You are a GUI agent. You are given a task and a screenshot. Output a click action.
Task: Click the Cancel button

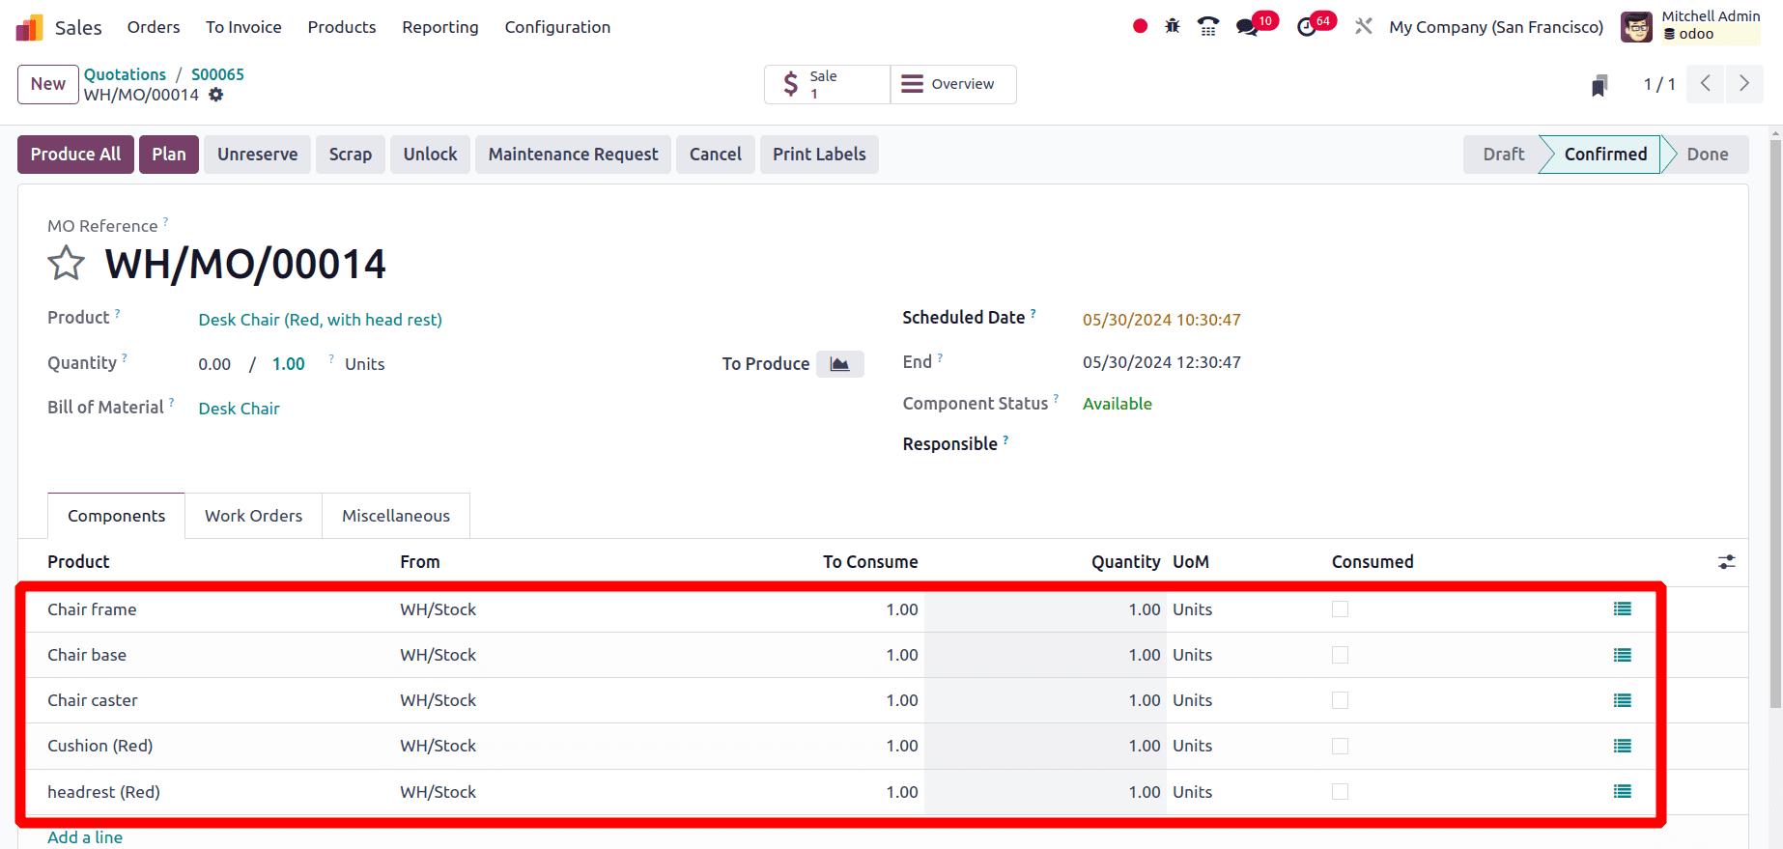716,155
